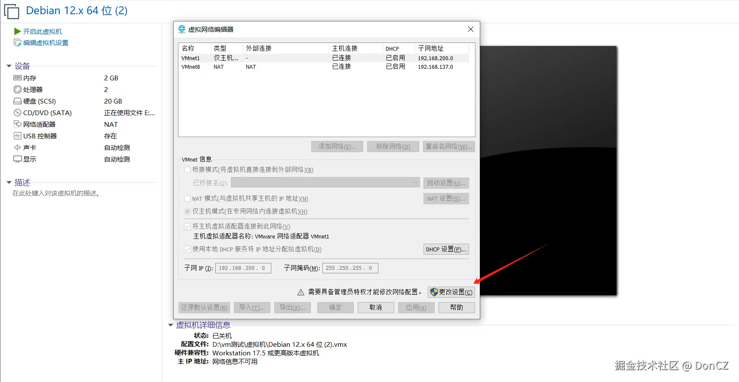Open the bridged-to (已桥接至) dropdown
Image resolution: width=739 pixels, height=382 pixels.
(x=325, y=183)
